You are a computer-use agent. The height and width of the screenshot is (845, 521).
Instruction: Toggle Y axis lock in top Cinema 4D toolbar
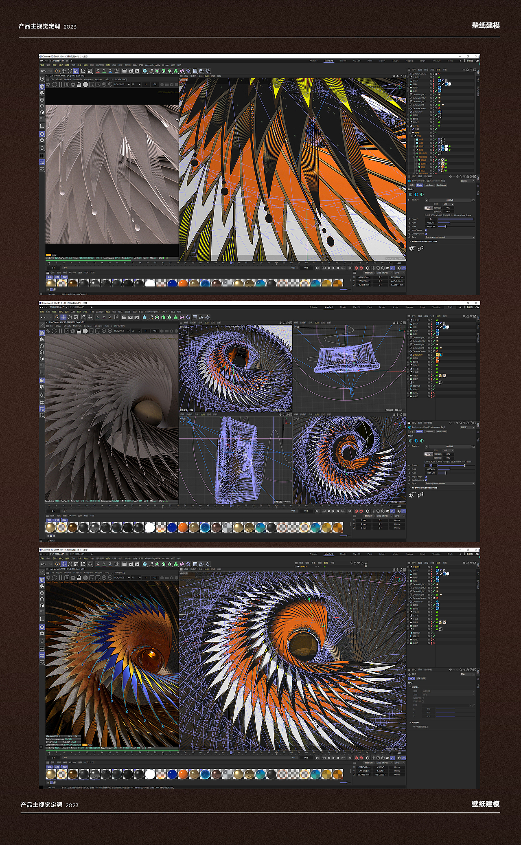pyautogui.click(x=104, y=71)
